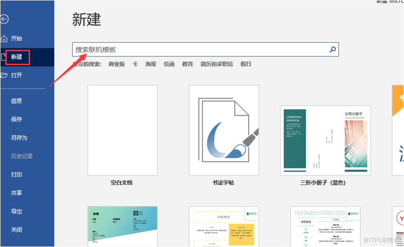This screenshot has width=404, height=247.
Task: Click the search magnifier icon
Action: point(333,50)
